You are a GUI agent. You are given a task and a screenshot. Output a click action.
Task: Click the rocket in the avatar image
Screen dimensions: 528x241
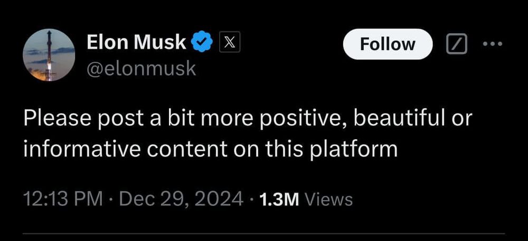click(x=50, y=53)
